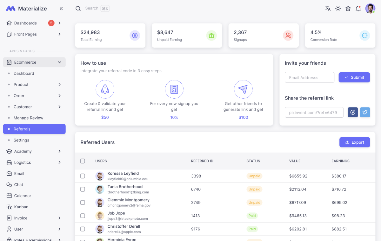Viewport: 381px width, 241px height.
Task: Expand the Customer submenu
Action: [x=34, y=107]
